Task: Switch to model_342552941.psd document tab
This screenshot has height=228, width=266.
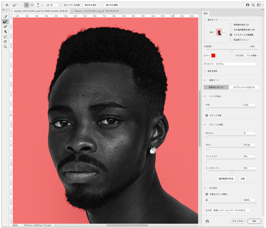Action: click(x=41, y=11)
